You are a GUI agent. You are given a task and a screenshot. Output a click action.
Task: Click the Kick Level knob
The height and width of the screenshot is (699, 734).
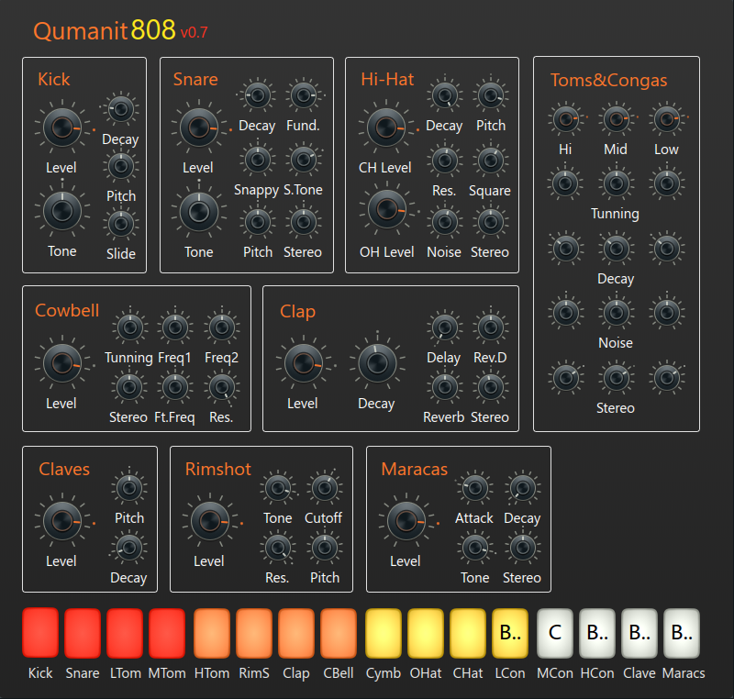(x=61, y=128)
